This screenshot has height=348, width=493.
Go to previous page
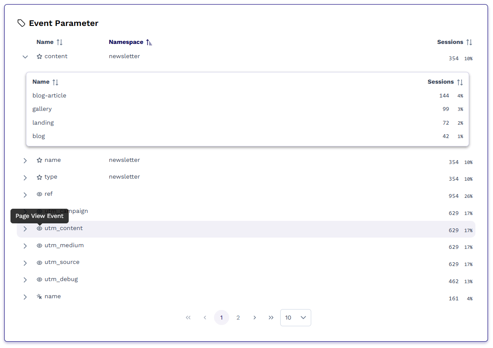coord(205,317)
